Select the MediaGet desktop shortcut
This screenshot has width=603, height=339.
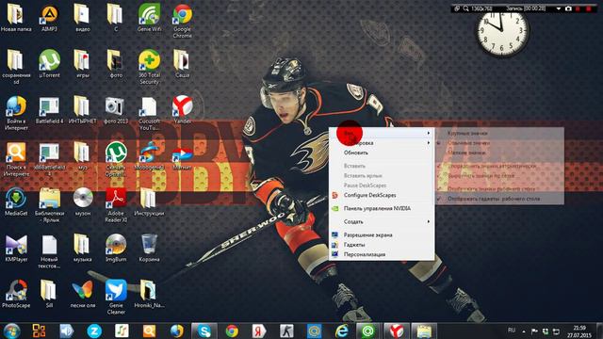pos(16,202)
